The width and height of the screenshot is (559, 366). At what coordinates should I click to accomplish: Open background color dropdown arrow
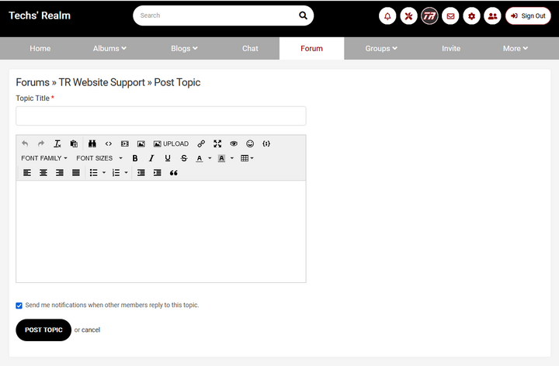[232, 158]
